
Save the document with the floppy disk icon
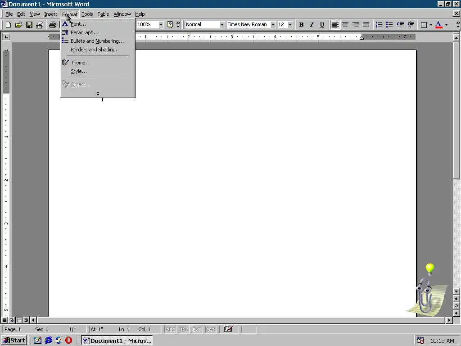(29, 25)
